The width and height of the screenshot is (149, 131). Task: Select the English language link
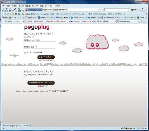pyautogui.click(x=18, y=91)
